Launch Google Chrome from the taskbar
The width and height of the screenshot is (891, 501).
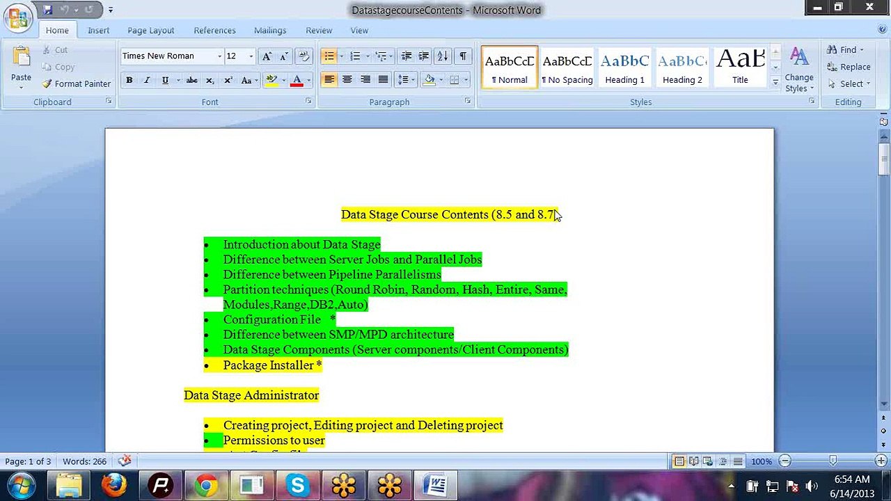click(x=206, y=485)
